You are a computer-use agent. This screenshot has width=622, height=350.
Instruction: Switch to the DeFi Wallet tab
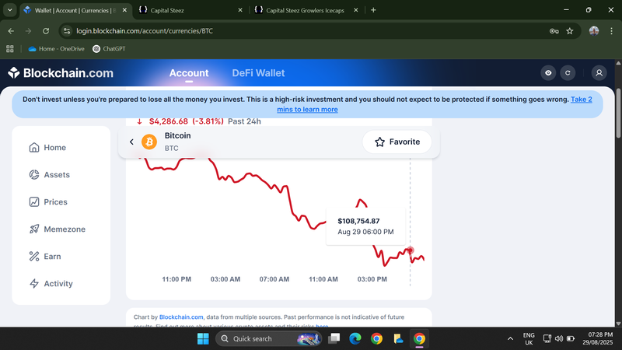coord(258,73)
